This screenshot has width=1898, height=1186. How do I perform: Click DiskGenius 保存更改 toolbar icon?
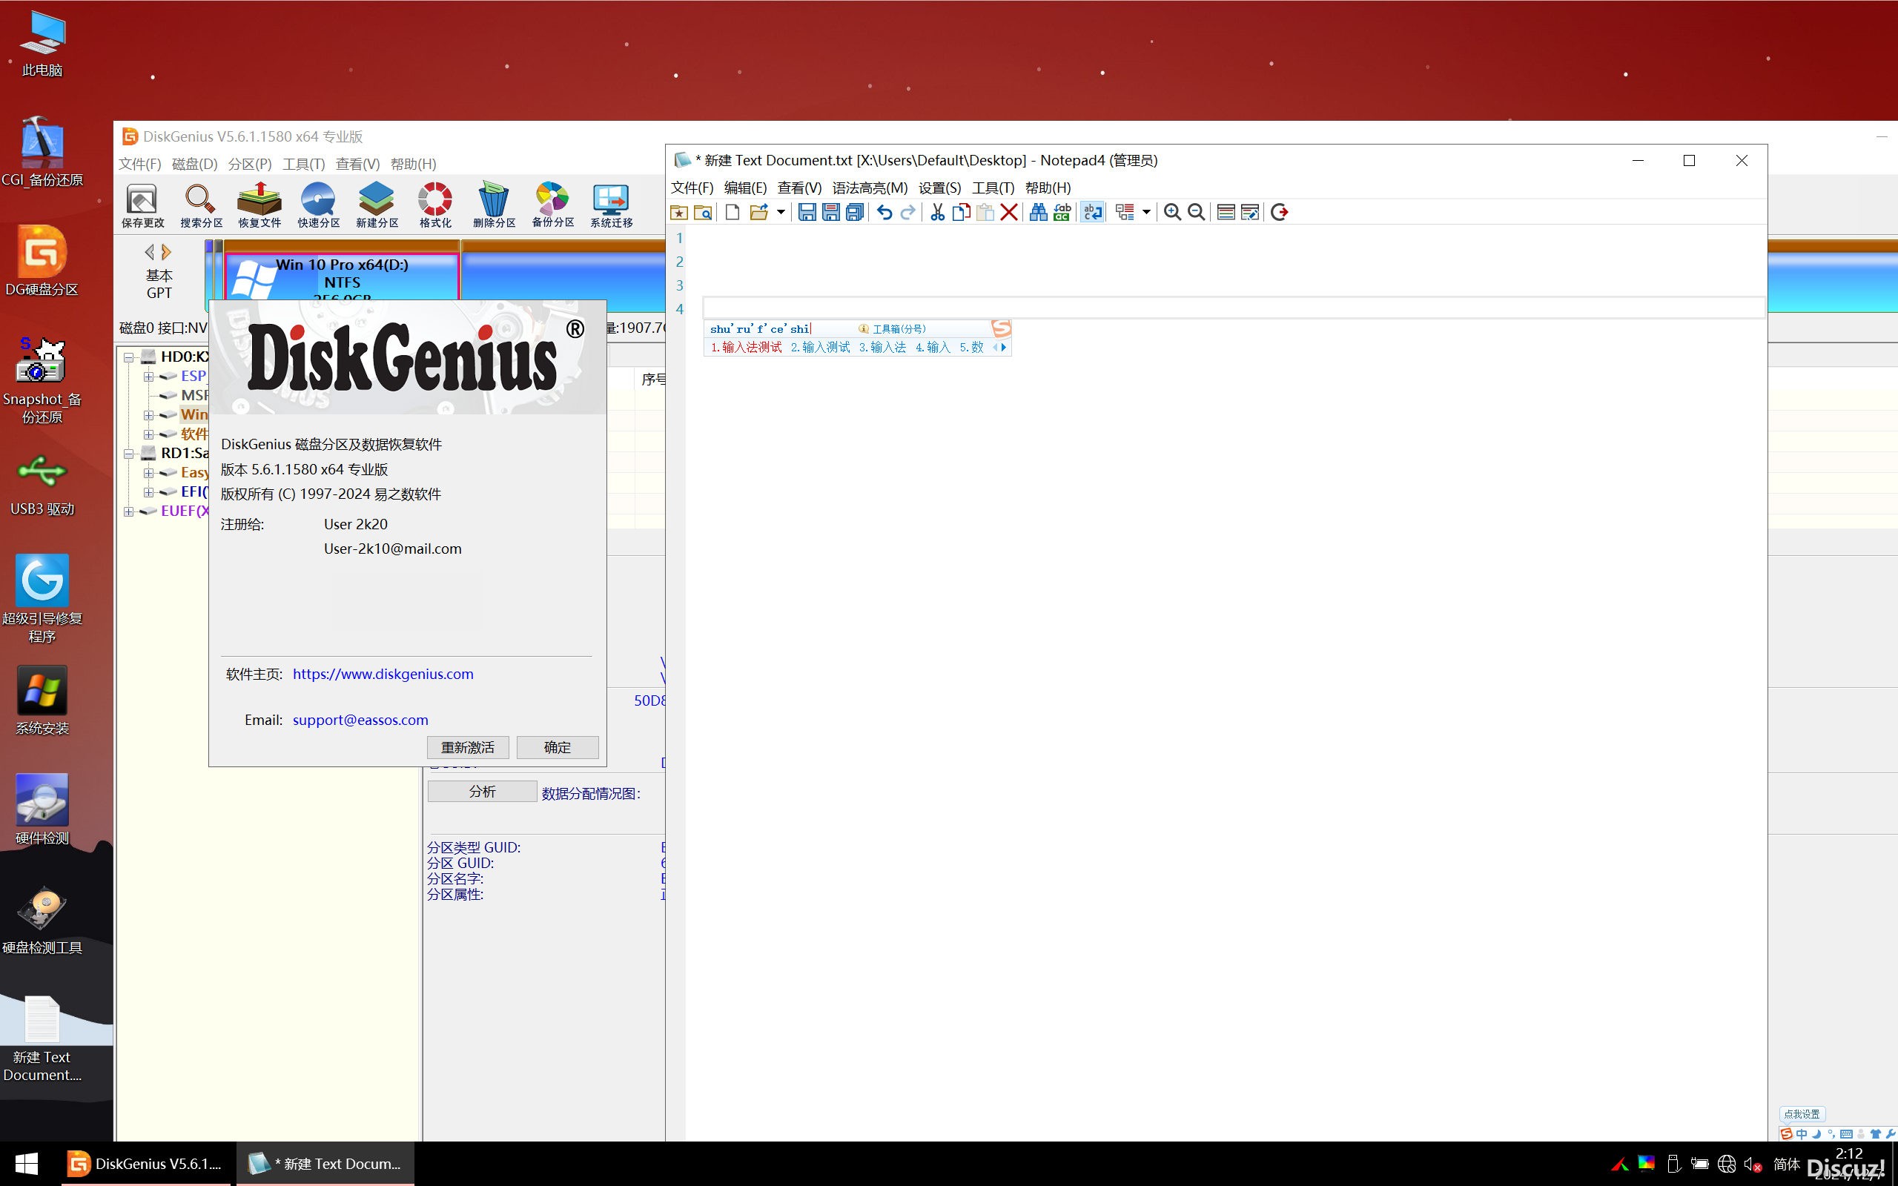tap(143, 205)
